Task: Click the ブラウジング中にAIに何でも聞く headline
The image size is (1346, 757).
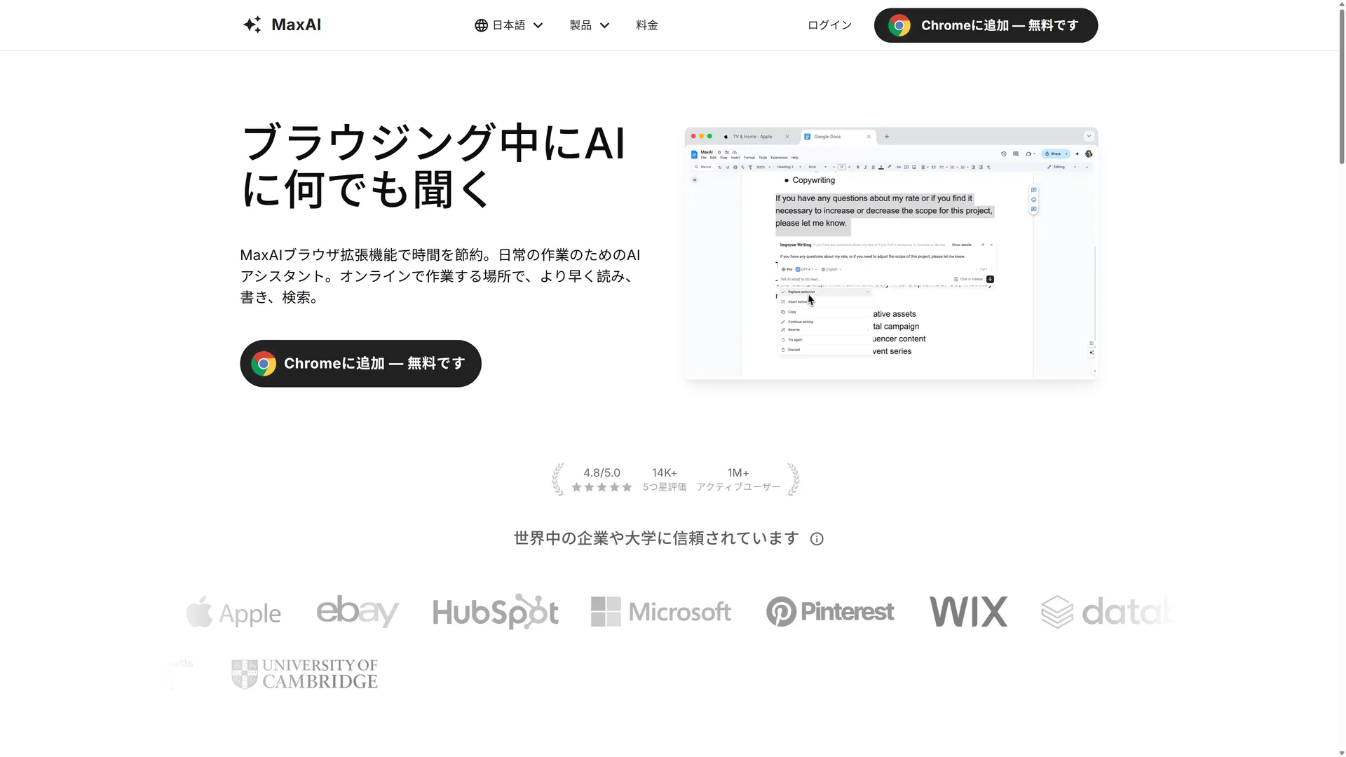Action: (x=433, y=166)
